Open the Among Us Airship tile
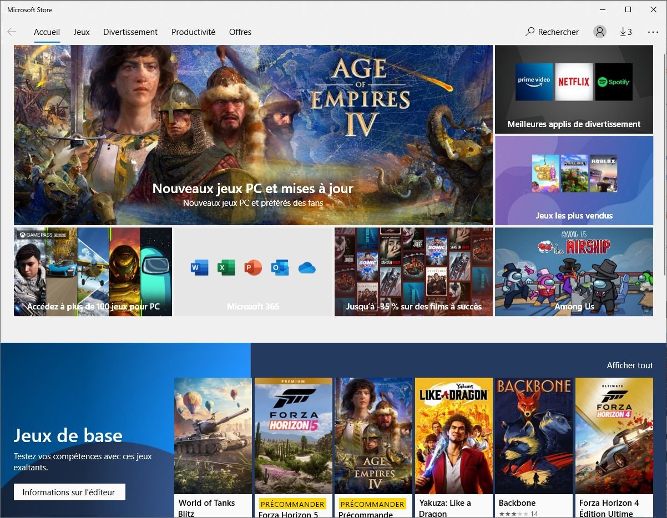The image size is (667, 518). coord(574,272)
